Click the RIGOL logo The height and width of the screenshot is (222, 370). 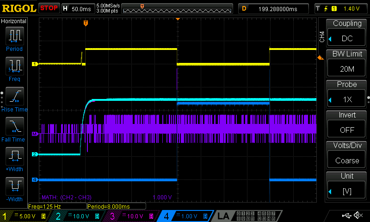[x=19, y=9]
